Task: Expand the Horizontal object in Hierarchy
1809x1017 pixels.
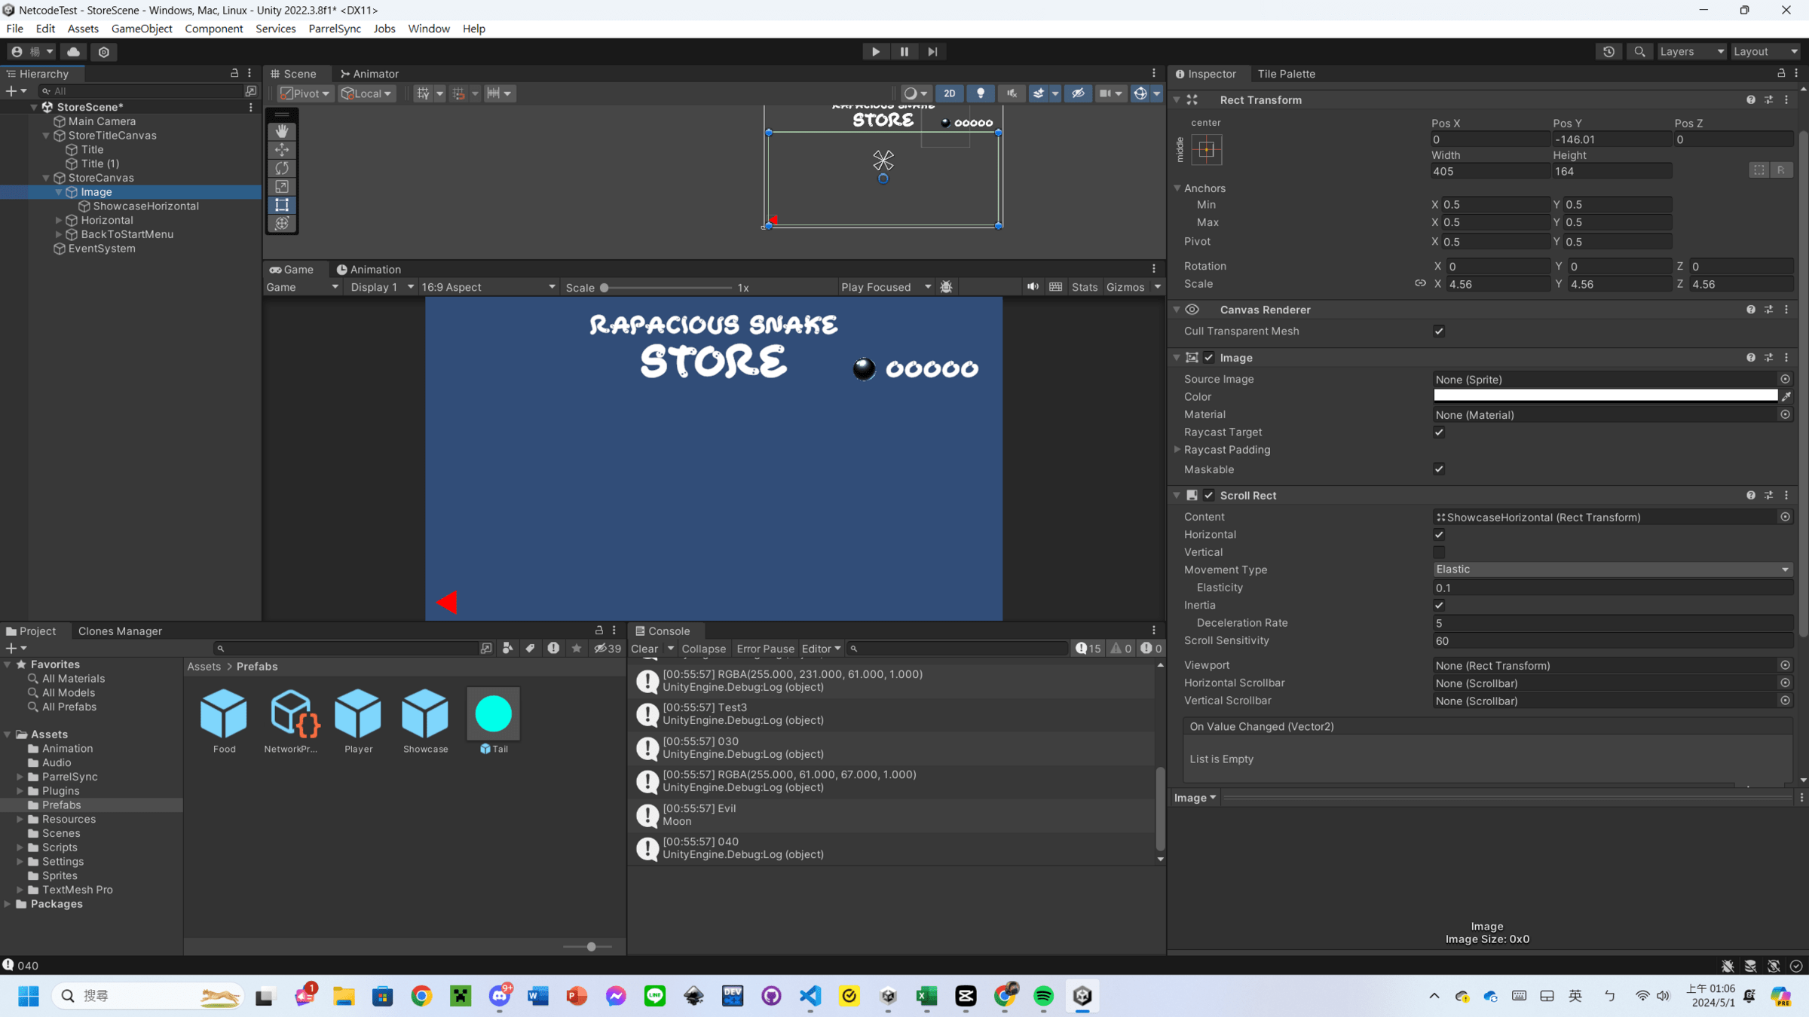Action: pyautogui.click(x=59, y=221)
